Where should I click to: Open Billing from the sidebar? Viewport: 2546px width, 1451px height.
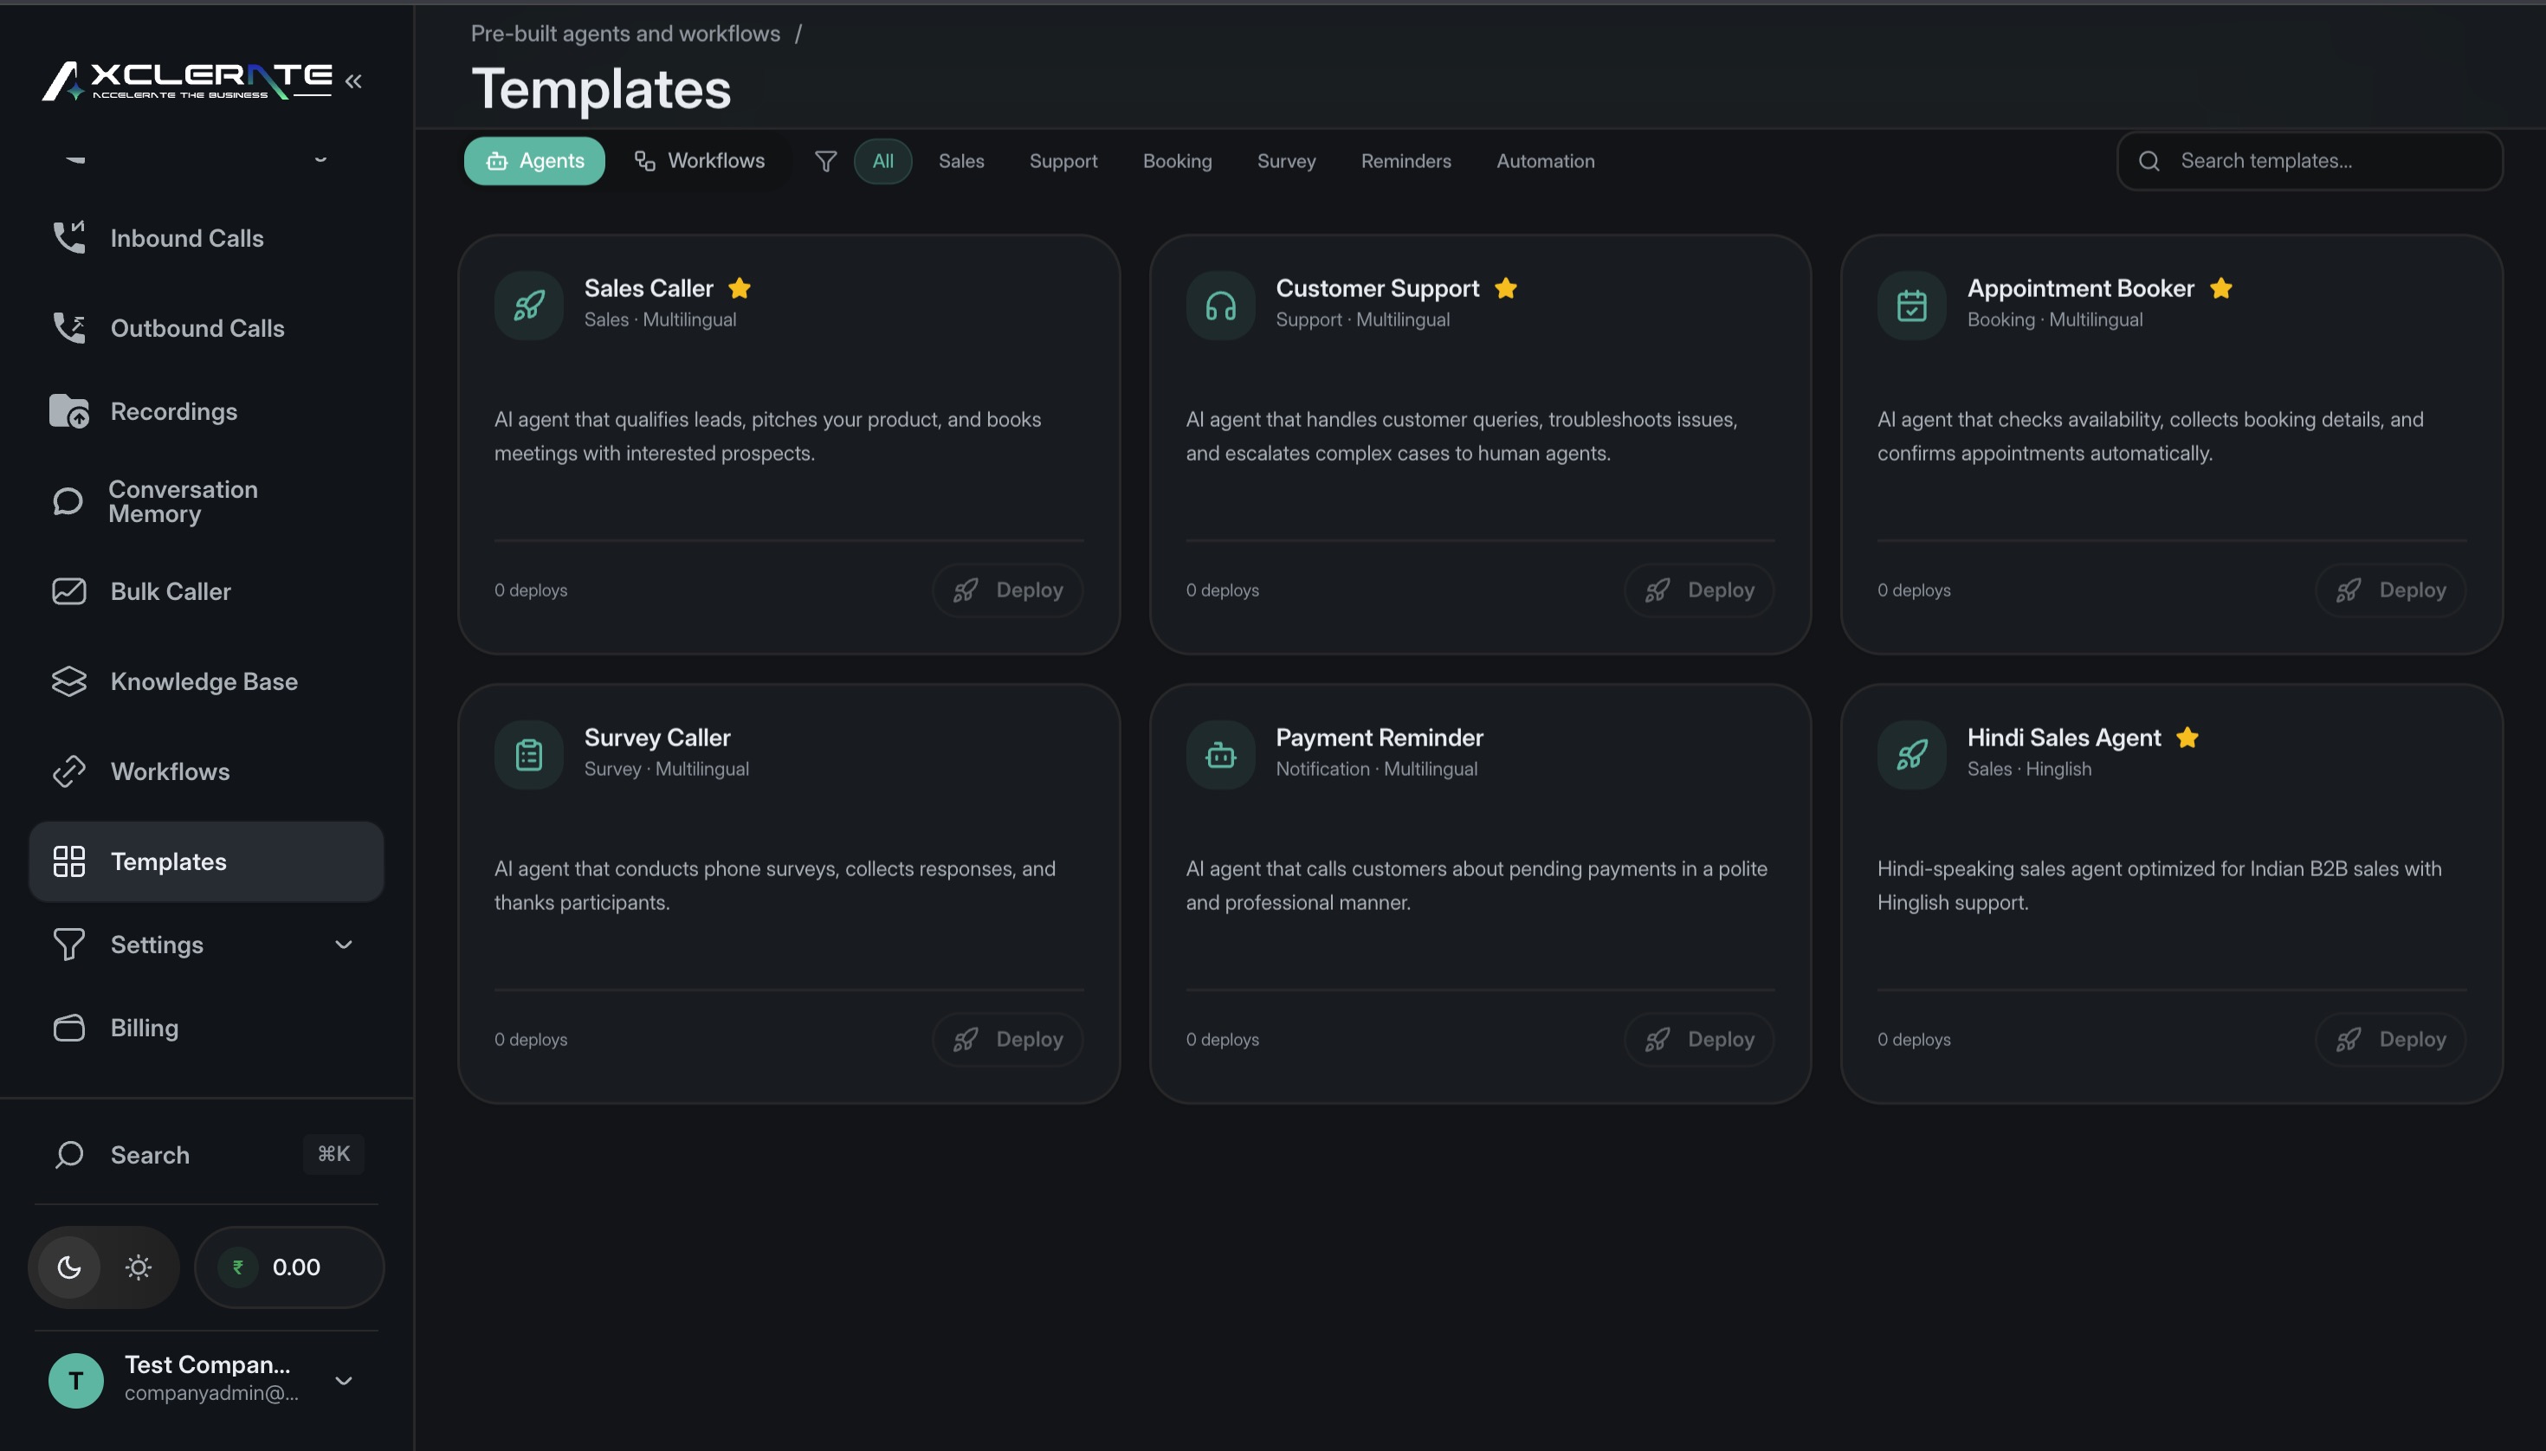[x=144, y=1028]
